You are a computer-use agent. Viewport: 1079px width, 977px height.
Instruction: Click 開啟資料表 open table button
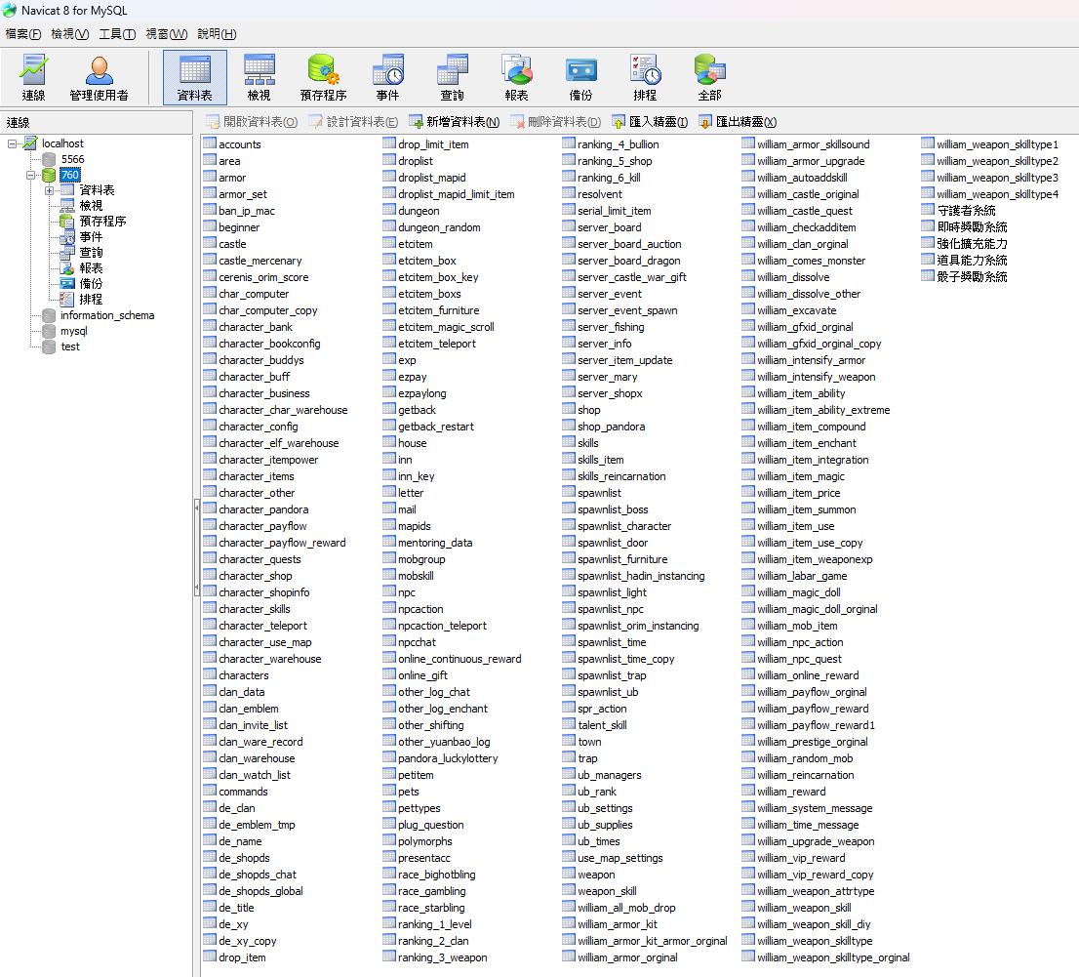pyautogui.click(x=252, y=122)
